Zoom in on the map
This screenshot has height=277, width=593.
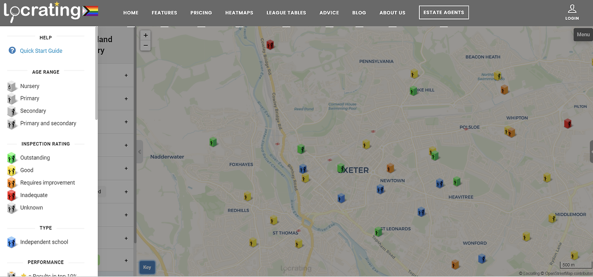click(x=145, y=35)
